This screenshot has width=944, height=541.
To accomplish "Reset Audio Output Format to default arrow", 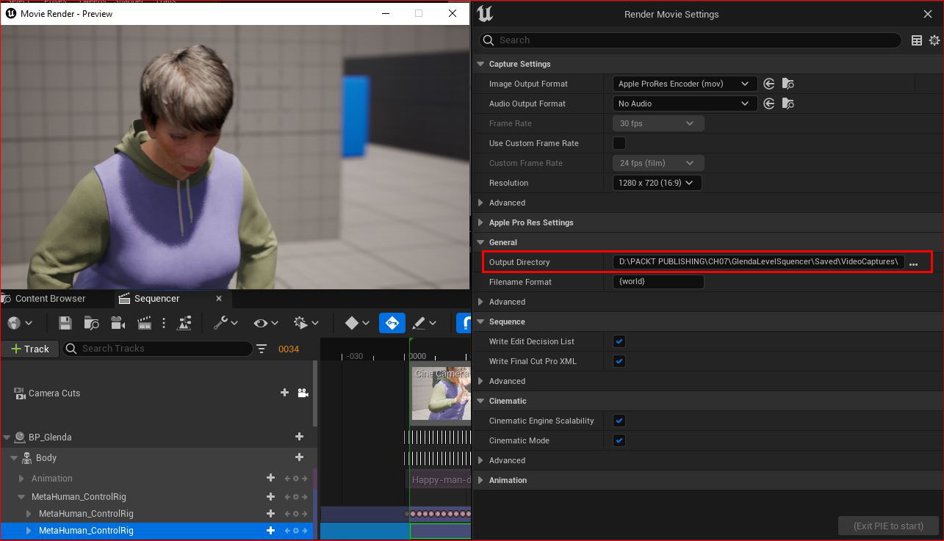I will pos(769,104).
